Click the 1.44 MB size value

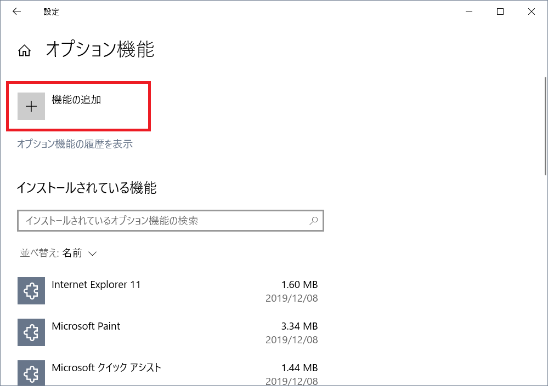pyautogui.click(x=300, y=367)
